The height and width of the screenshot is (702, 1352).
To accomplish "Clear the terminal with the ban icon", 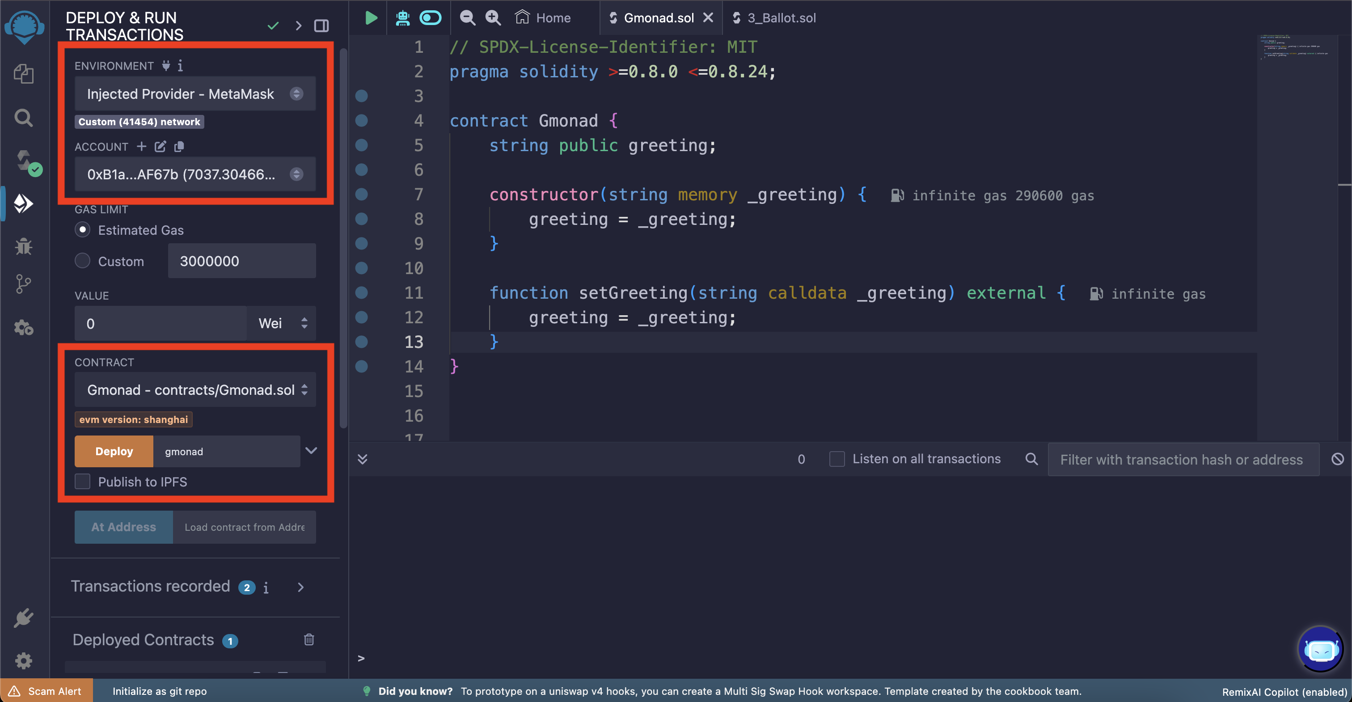I will 1337,459.
